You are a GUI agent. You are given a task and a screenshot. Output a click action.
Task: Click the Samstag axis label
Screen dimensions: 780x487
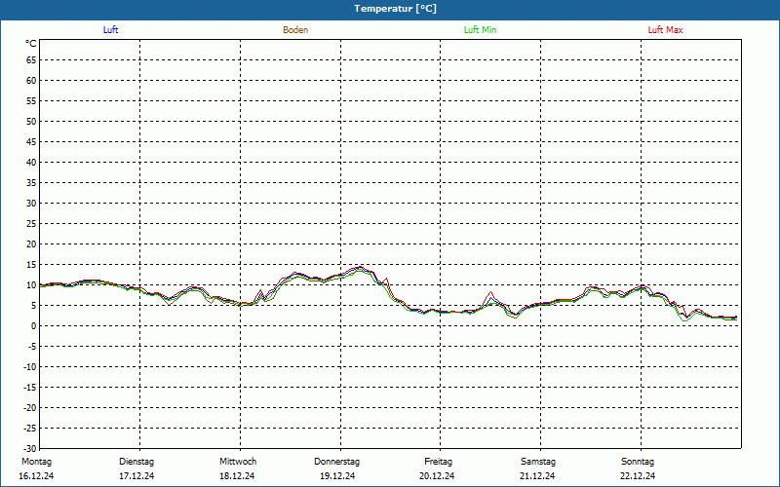(x=538, y=462)
